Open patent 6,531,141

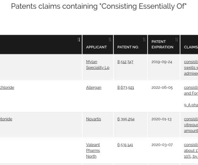tap(125, 145)
